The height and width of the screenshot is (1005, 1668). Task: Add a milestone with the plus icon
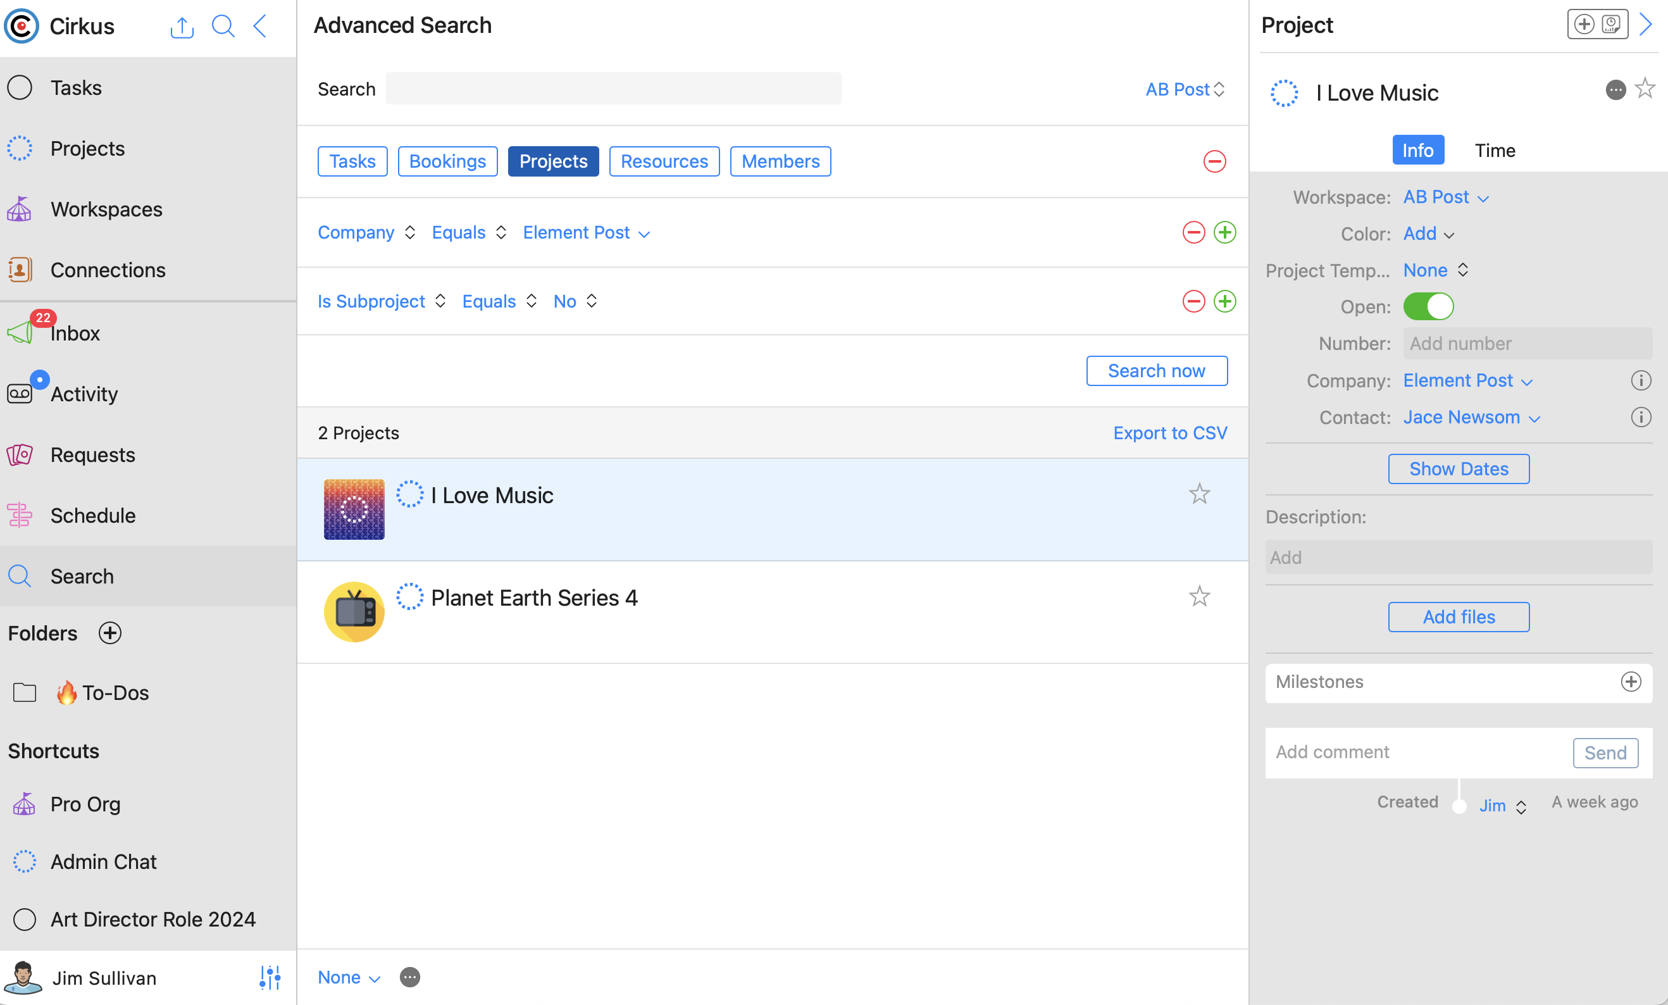tap(1631, 682)
